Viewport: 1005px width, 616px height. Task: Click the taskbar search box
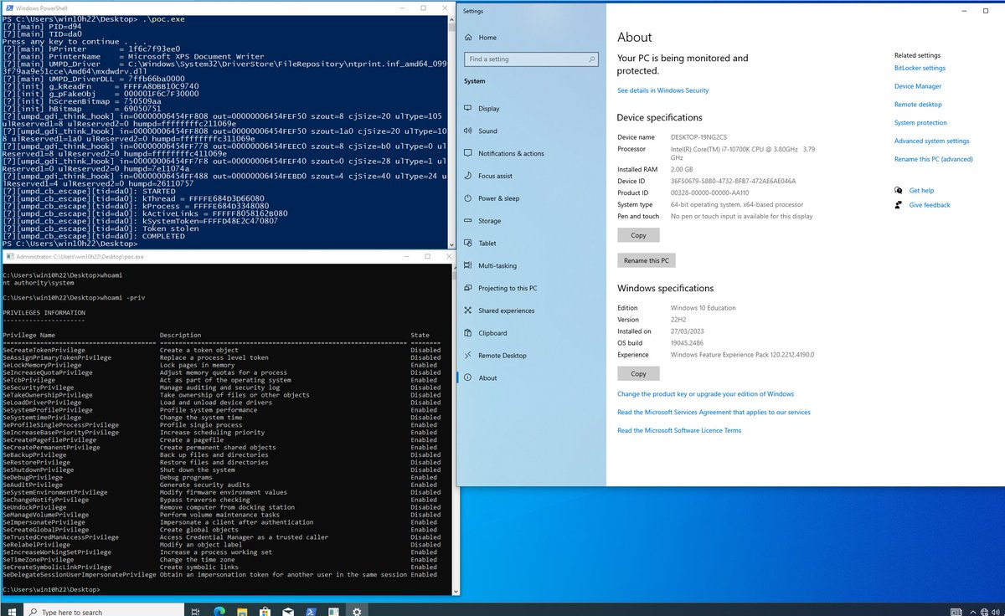[x=102, y=612]
